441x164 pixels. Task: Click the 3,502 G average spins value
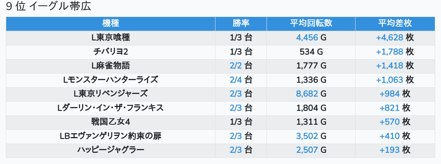click(311, 136)
